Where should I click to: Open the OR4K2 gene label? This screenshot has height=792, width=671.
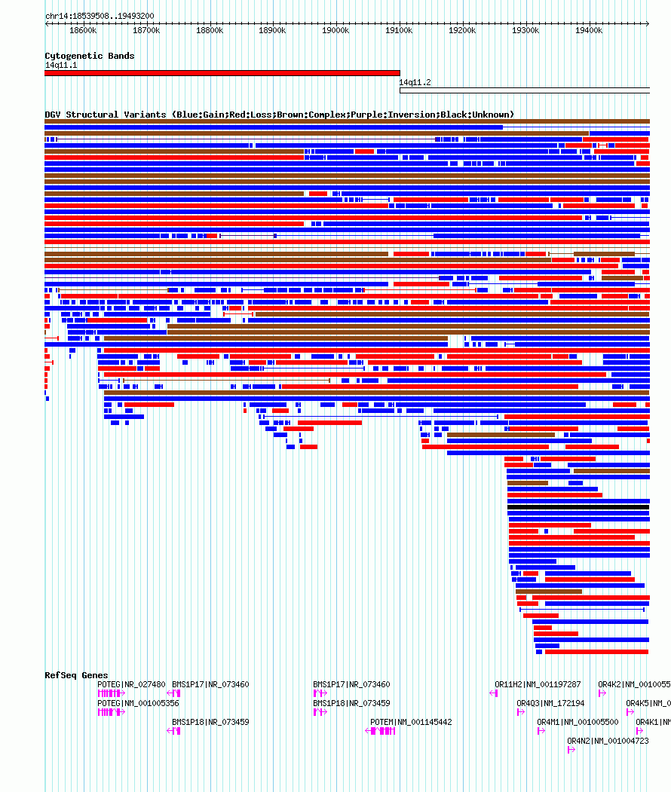tap(634, 684)
